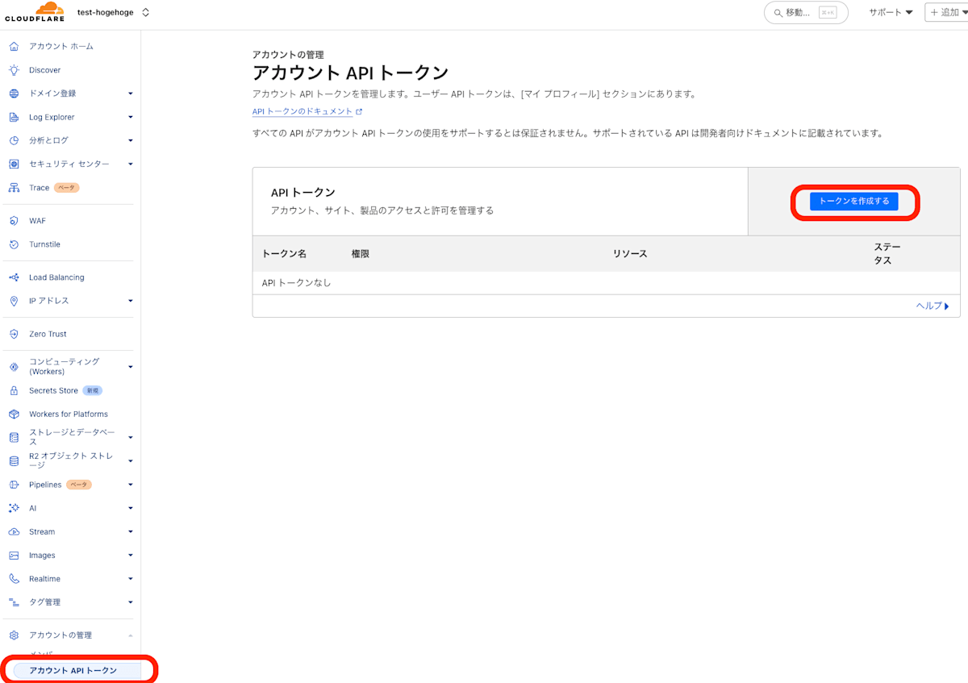Click the globe icon beside ドメイン登録
Viewport: 968px width, 683px height.
[14, 94]
